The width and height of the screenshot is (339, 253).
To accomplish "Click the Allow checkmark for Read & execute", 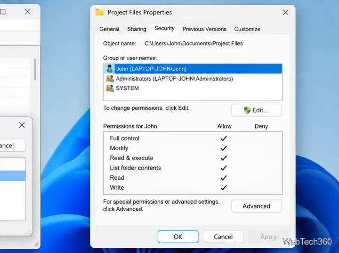I will point(224,158).
